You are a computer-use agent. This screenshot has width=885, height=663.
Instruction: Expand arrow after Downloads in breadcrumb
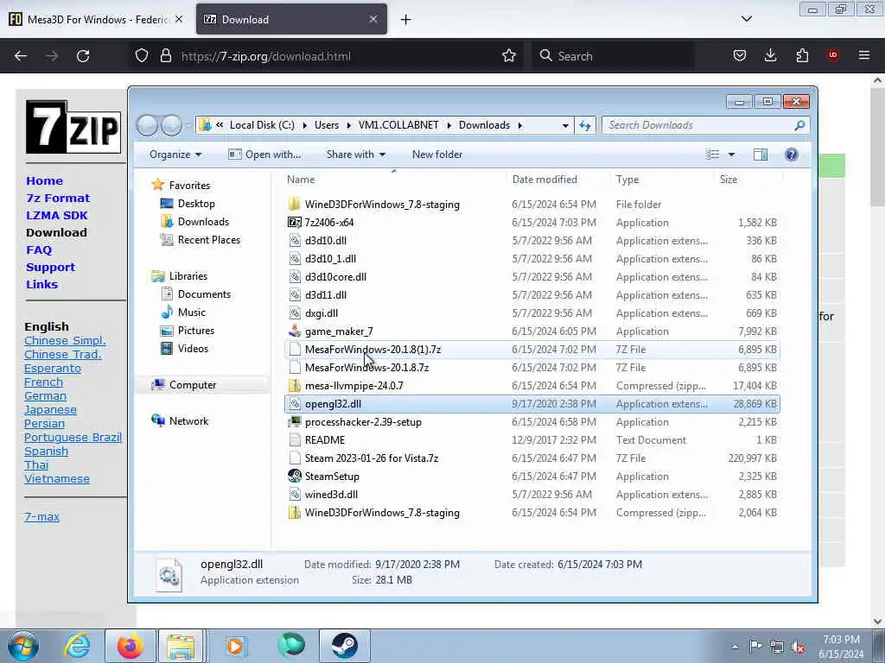[519, 125]
